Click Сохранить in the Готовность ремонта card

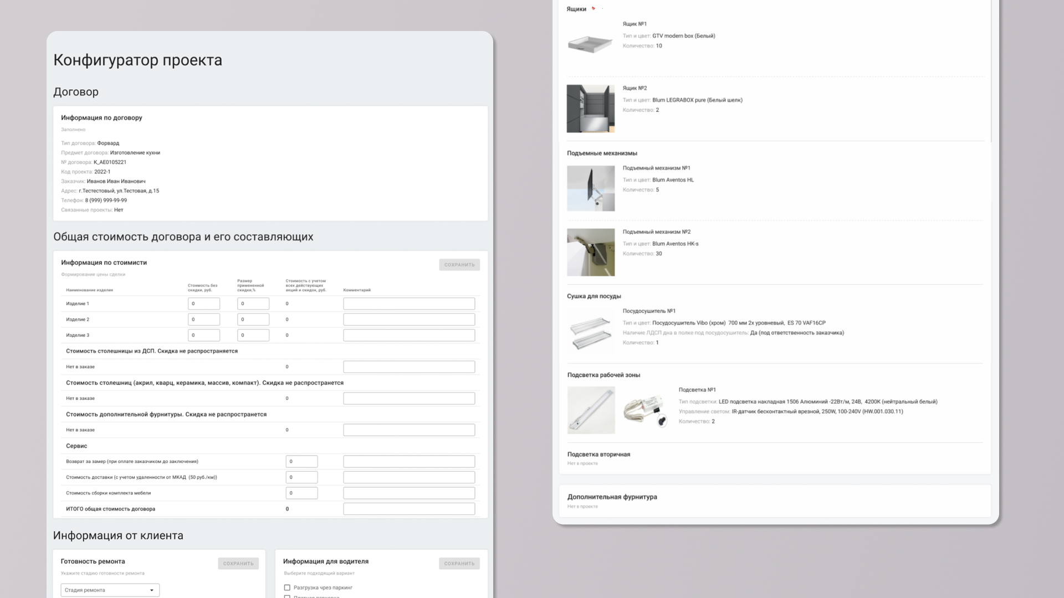[x=238, y=564]
